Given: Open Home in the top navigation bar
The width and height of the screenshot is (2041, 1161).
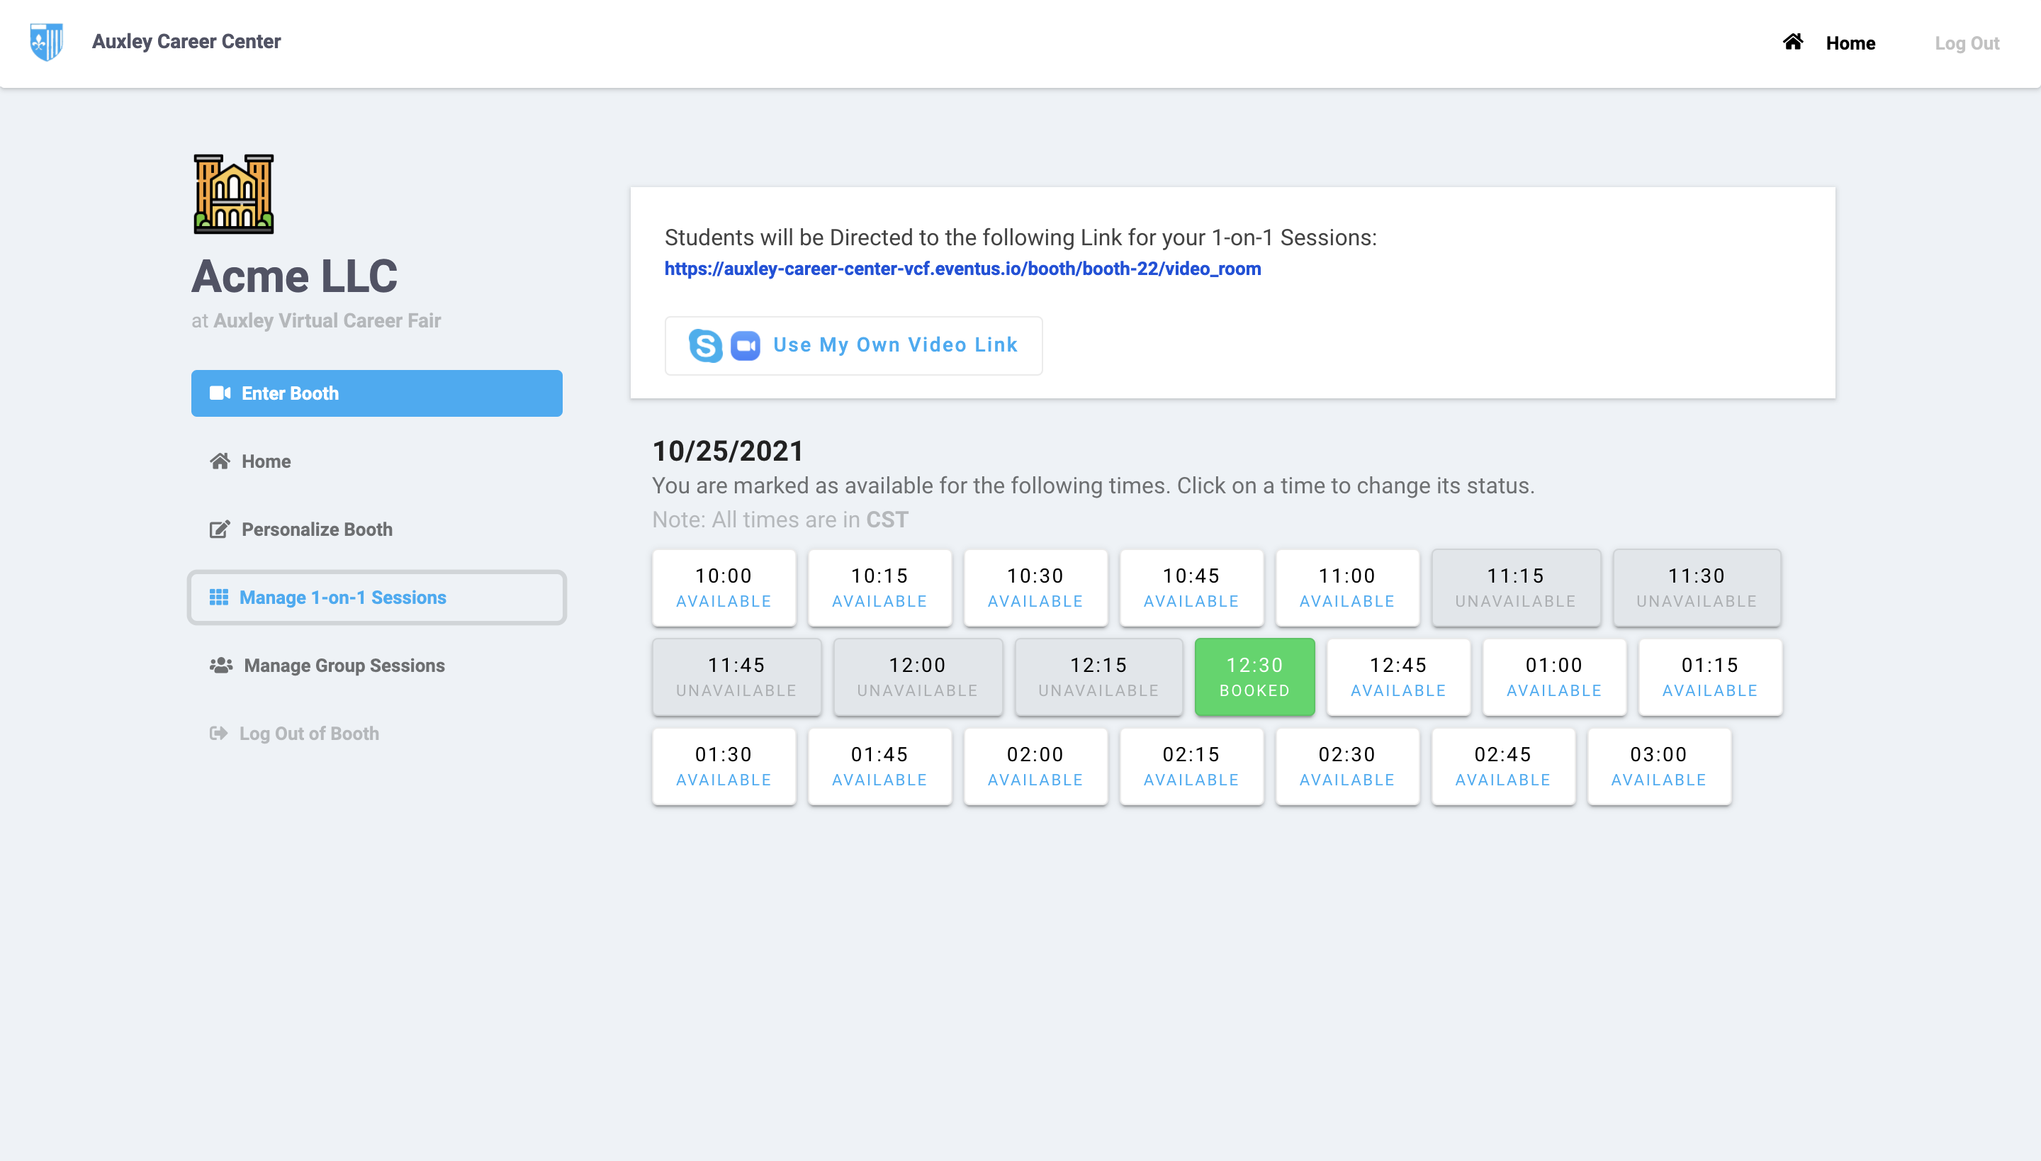Looking at the screenshot, I should click(1850, 43).
